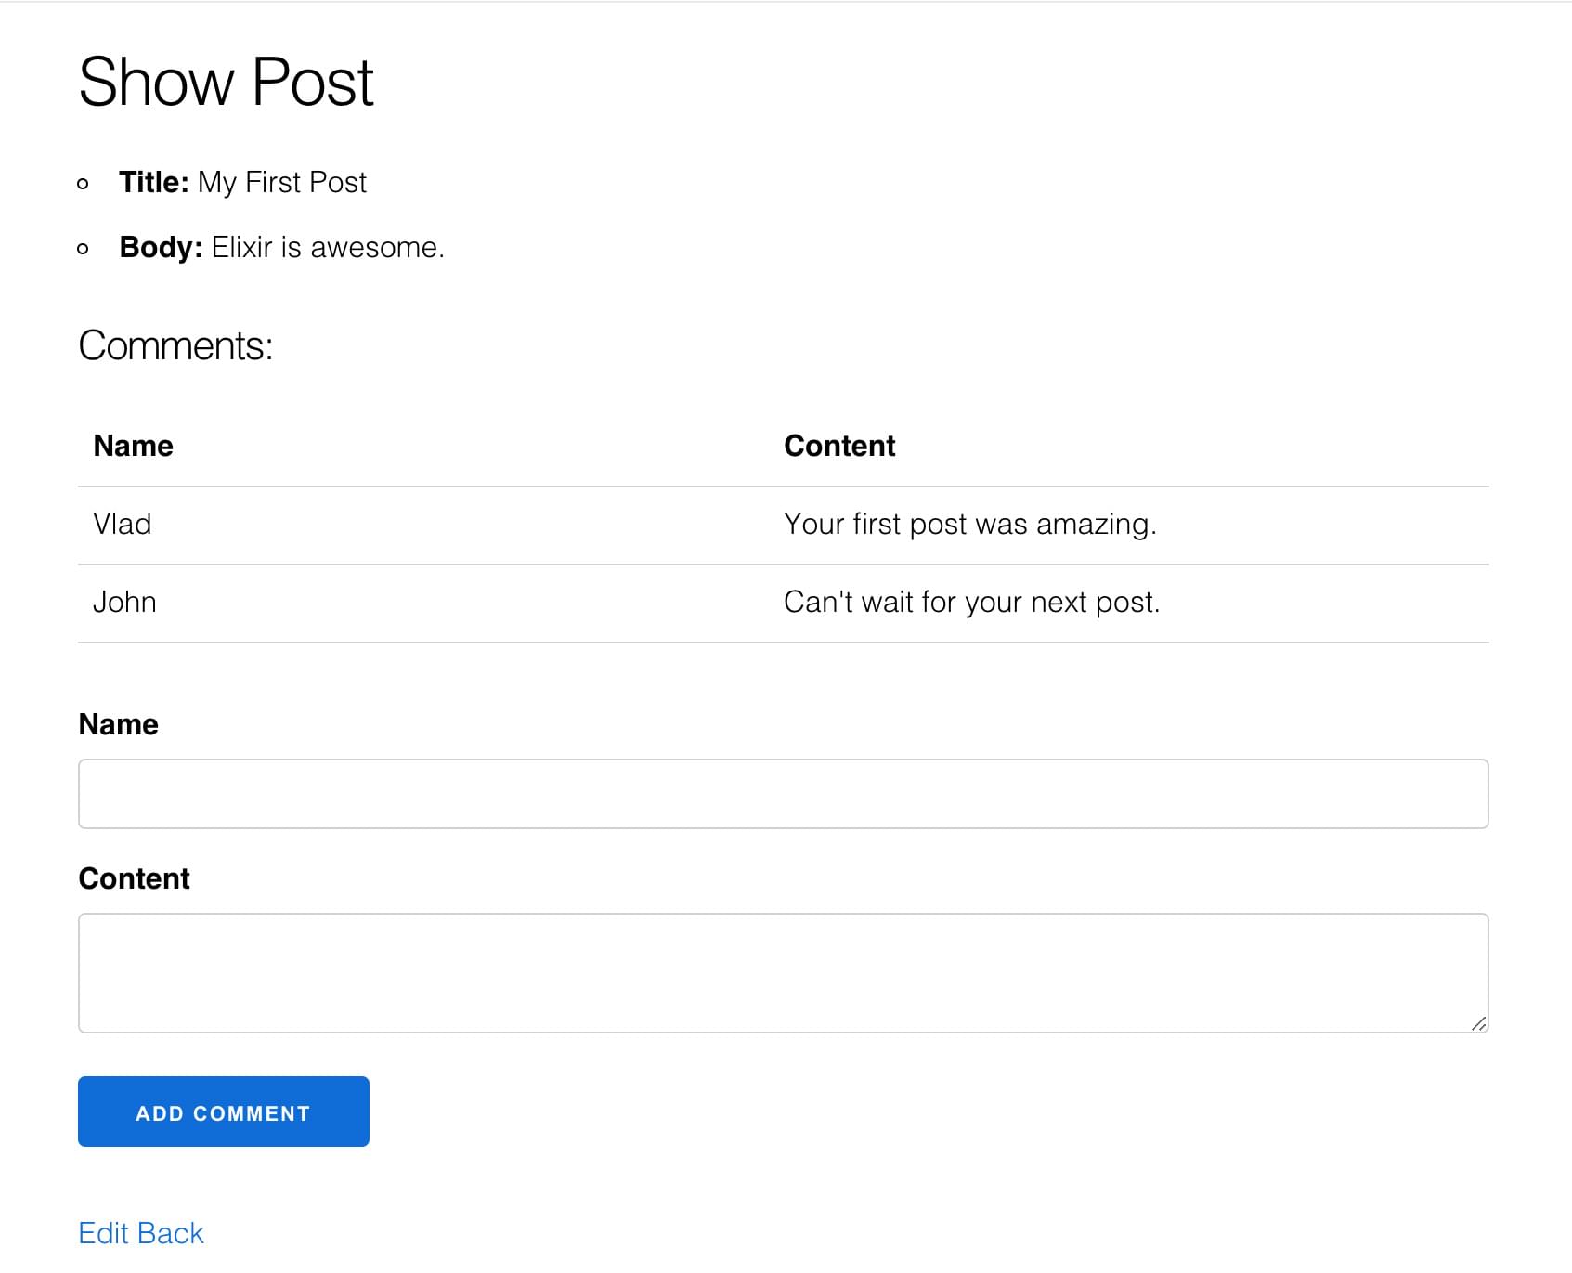Focus the Content textarea
This screenshot has height=1273, width=1572.
pos(784,973)
